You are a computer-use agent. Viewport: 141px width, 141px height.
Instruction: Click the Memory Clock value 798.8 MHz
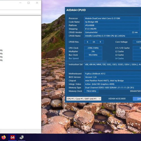coord(91,91)
